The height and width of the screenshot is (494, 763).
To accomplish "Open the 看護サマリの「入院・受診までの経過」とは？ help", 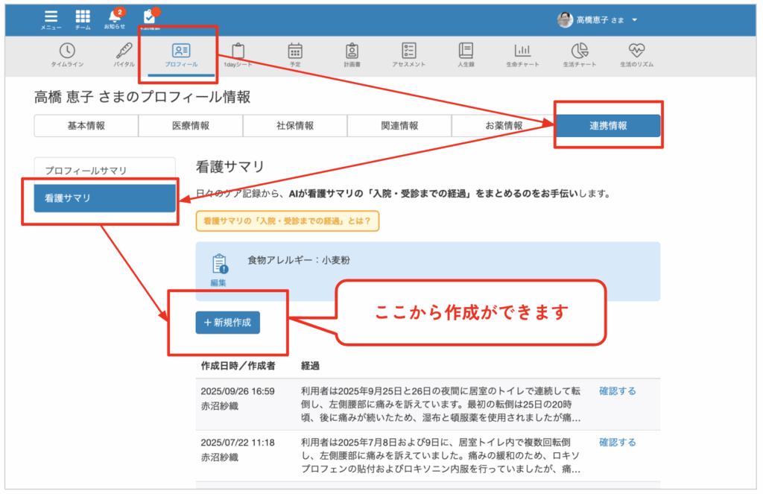I will 287,221.
